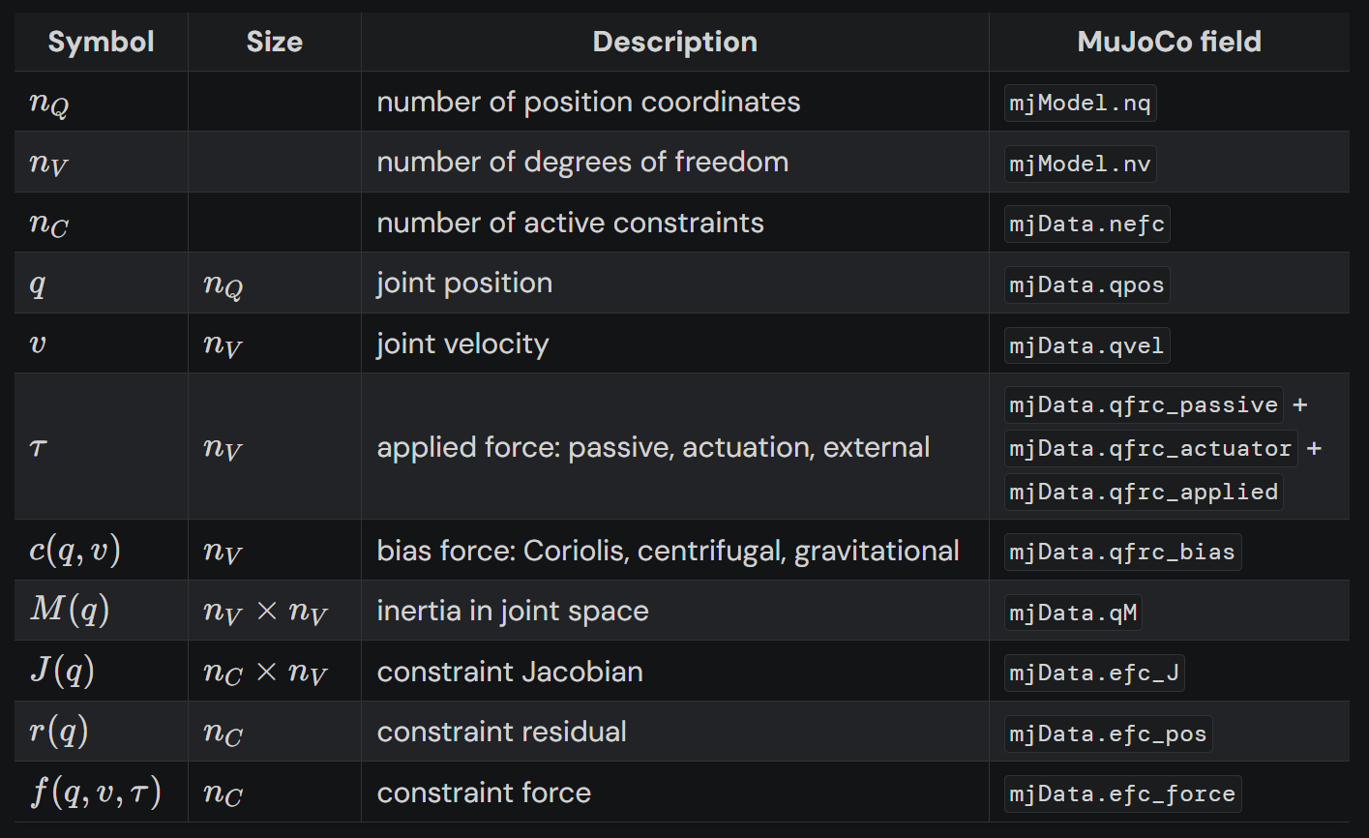The image size is (1369, 838).
Task: Click the mjData.nefc field name
Action: click(1086, 224)
